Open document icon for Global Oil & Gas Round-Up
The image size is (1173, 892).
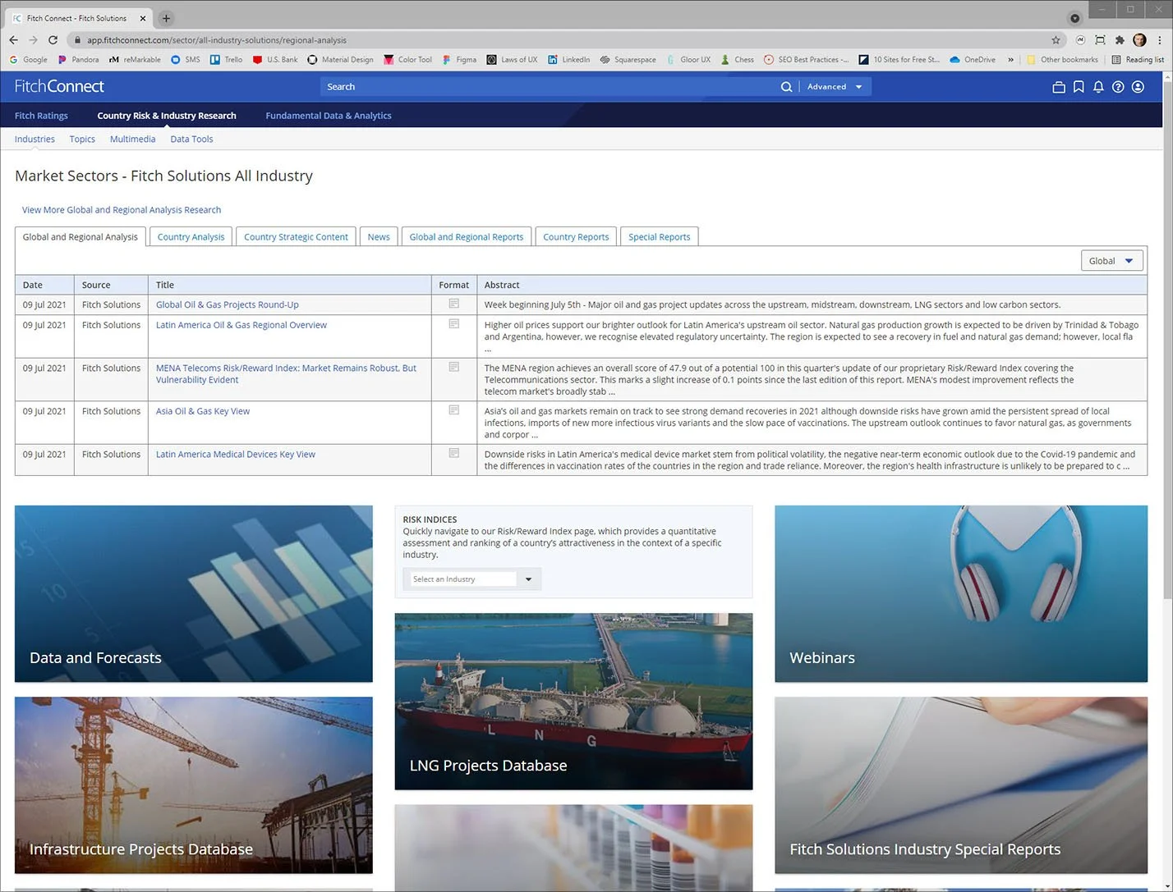coord(453,304)
